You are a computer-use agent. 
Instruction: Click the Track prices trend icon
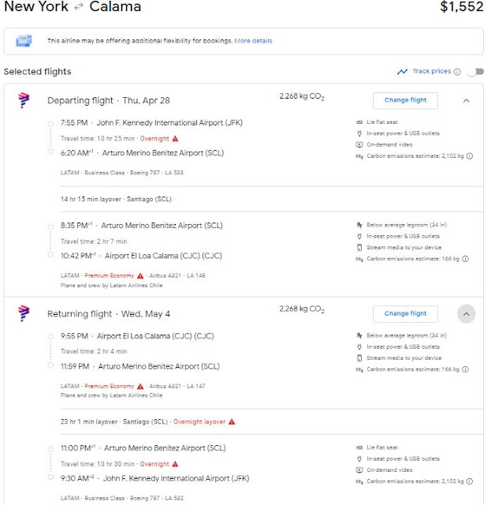pyautogui.click(x=403, y=72)
